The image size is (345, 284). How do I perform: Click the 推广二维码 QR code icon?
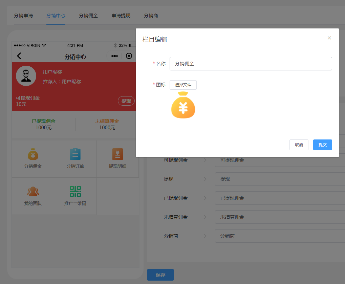point(75,191)
